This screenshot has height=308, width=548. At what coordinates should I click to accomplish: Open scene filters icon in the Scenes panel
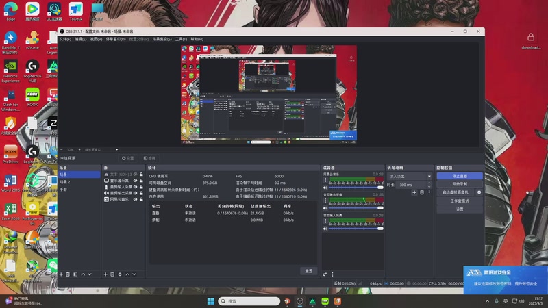[x=75, y=274]
